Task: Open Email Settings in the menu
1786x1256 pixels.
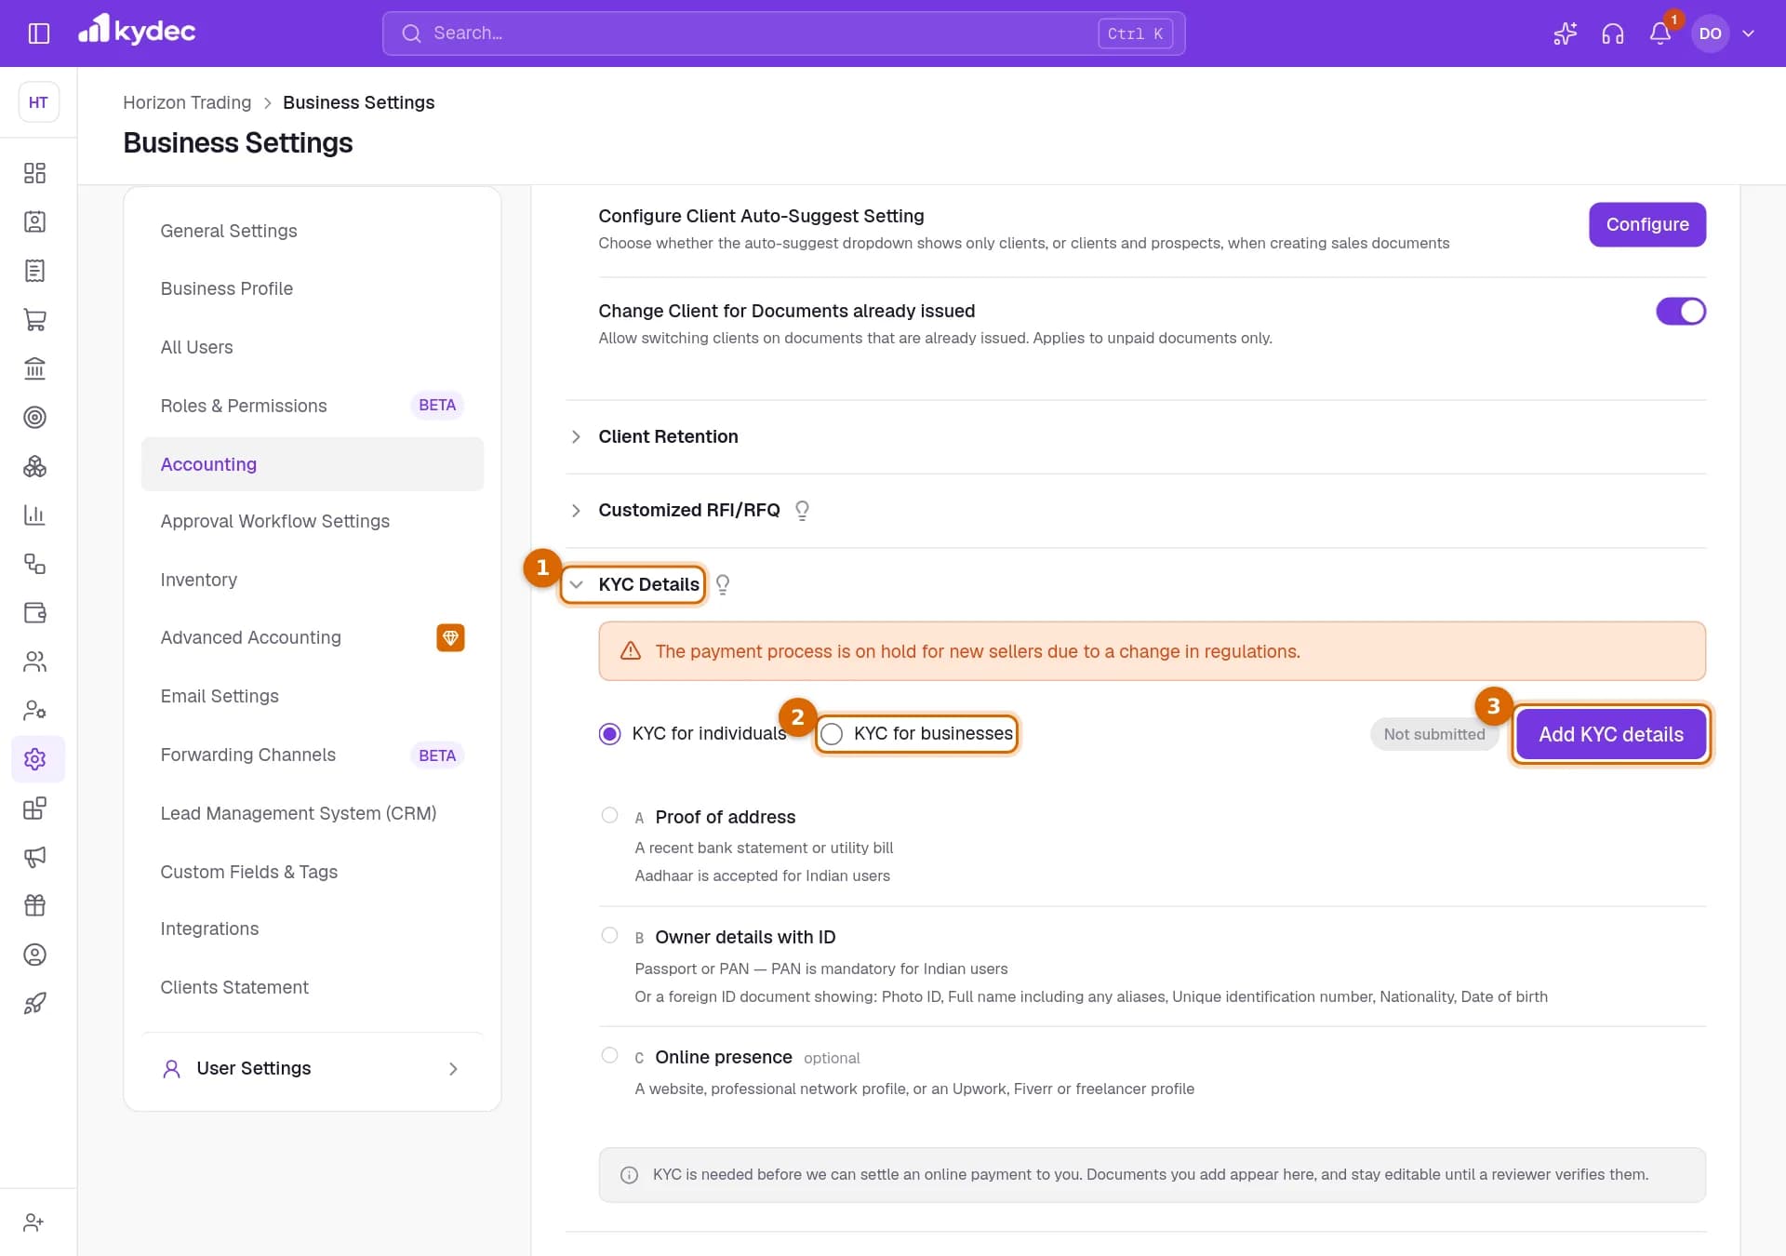Action: point(220,696)
